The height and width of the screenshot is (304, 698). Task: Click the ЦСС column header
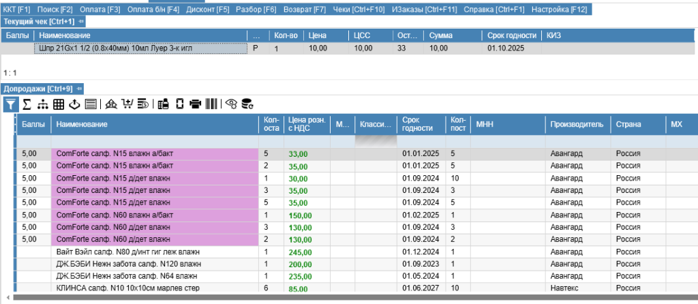(x=370, y=35)
